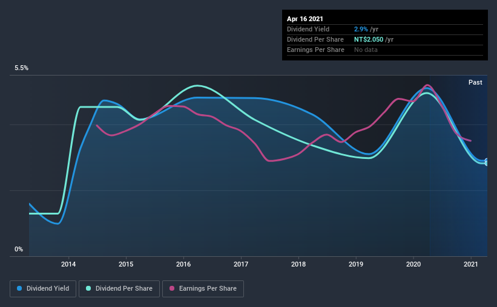Click the pink Earnings Per Share legend dot
This screenshot has width=497, height=307.
(172, 288)
